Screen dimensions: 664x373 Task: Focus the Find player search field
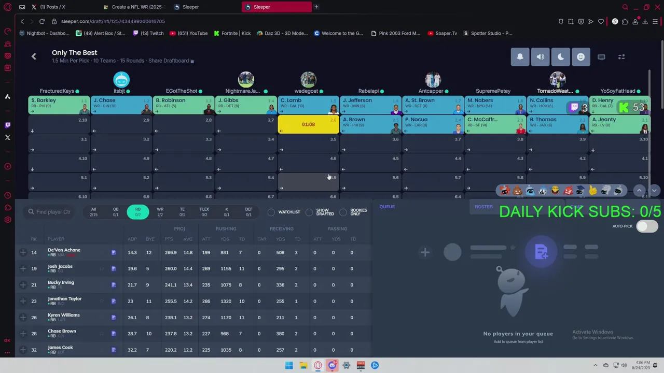click(x=50, y=212)
